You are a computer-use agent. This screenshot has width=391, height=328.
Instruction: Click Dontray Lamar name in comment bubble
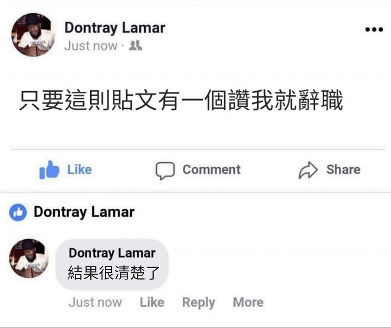(112, 253)
